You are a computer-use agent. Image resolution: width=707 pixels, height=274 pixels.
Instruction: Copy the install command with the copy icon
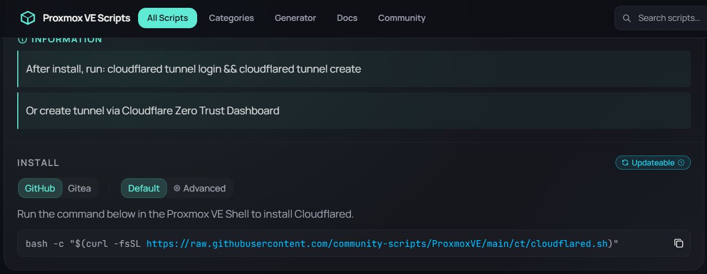(679, 243)
